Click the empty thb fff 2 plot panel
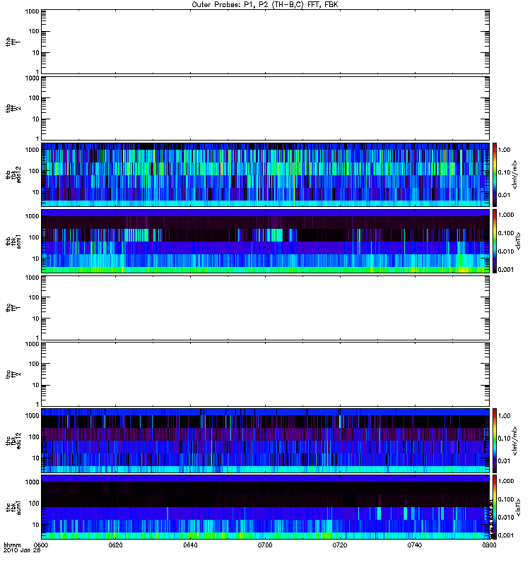This screenshot has width=530, height=565. click(266, 108)
